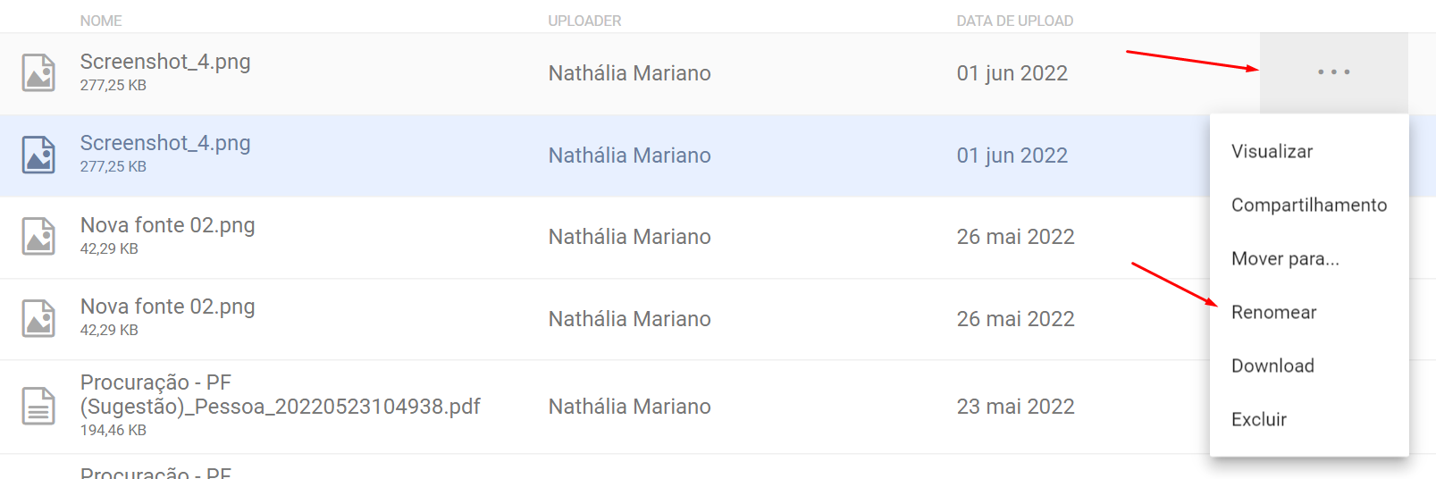
Task: Click the 23 mai 2022 upload date
Action: coord(1015,407)
